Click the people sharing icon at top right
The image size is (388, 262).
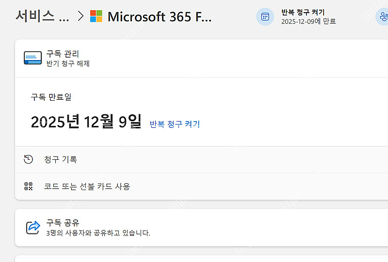pos(383,17)
